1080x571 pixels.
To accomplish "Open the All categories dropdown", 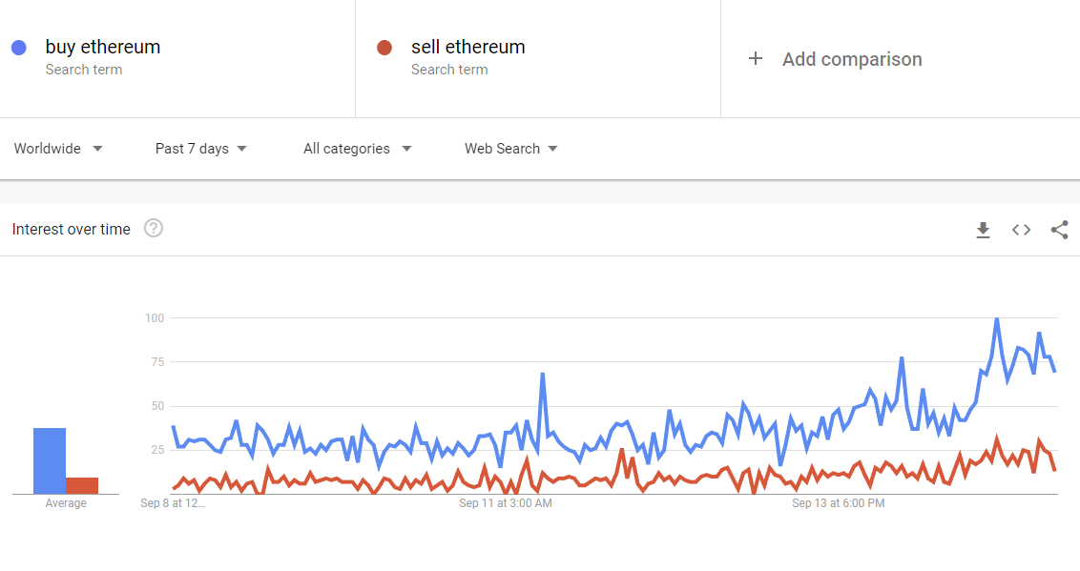I will [358, 149].
